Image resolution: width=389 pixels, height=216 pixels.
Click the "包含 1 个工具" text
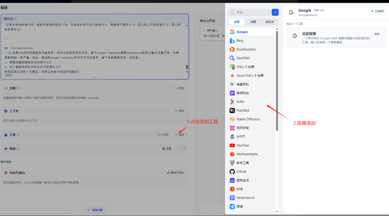[295, 24]
